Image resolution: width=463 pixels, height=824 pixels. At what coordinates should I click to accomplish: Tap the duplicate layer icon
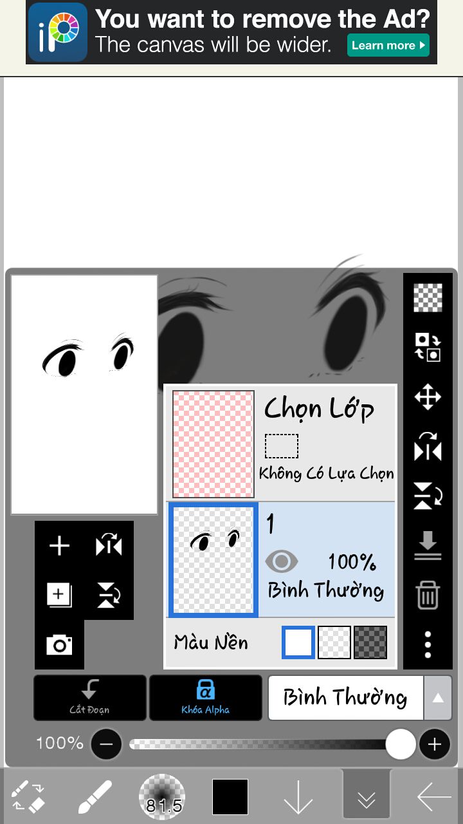click(59, 595)
